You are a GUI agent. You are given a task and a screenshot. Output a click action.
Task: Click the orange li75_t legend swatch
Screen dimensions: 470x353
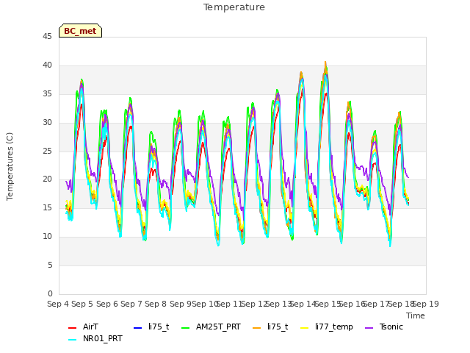click(x=257, y=327)
